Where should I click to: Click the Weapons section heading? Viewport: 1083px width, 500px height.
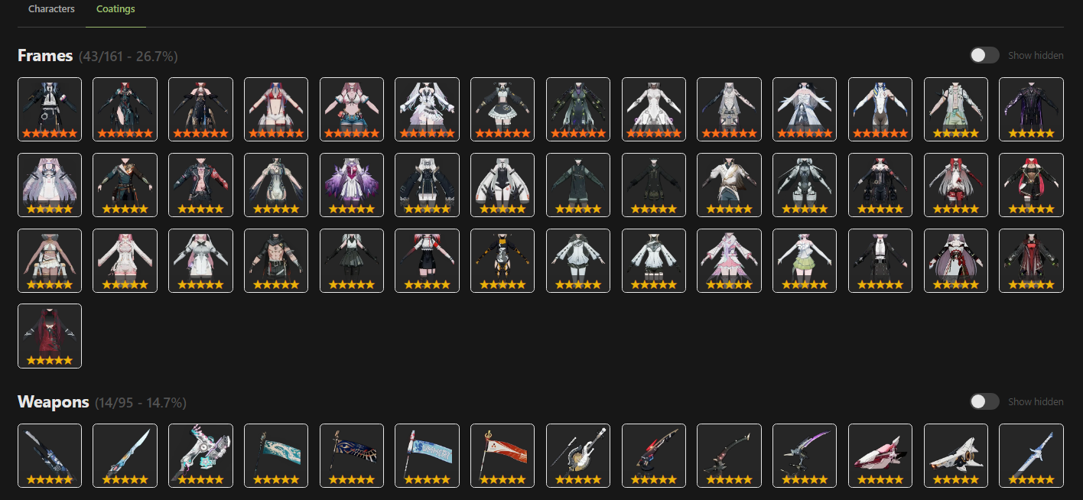click(54, 402)
